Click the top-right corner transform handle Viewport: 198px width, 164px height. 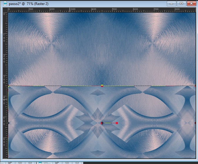(195, 86)
